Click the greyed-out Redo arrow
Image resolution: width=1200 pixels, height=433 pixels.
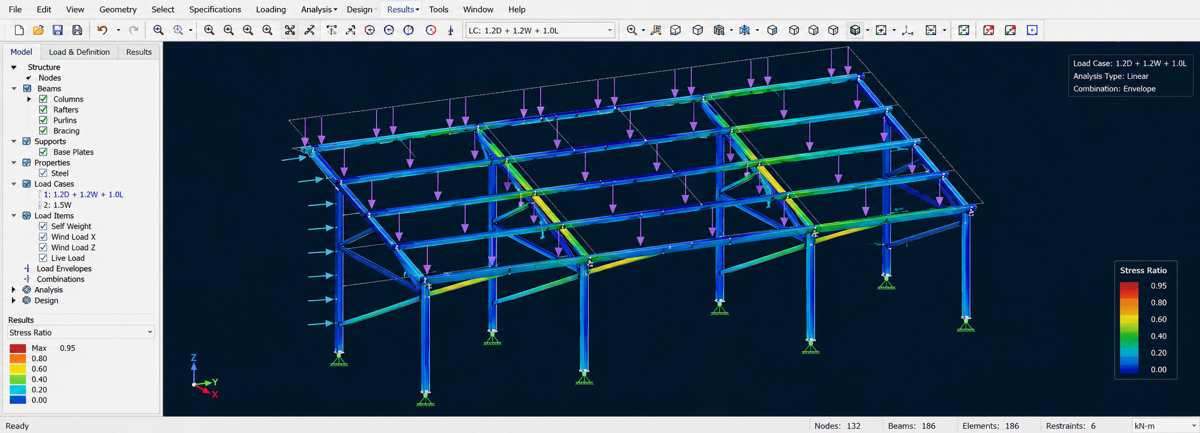pyautogui.click(x=133, y=30)
